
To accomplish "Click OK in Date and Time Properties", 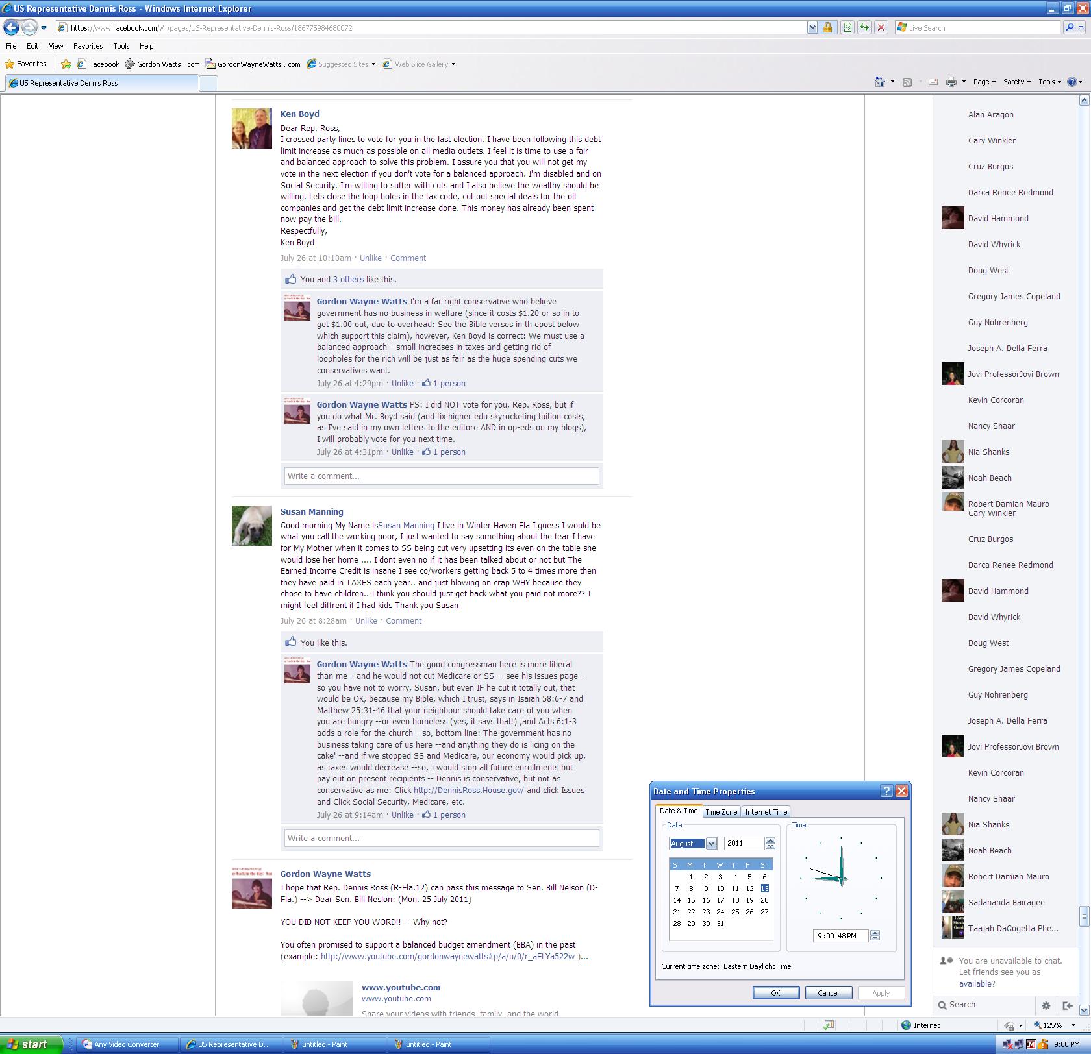I will coord(775,993).
